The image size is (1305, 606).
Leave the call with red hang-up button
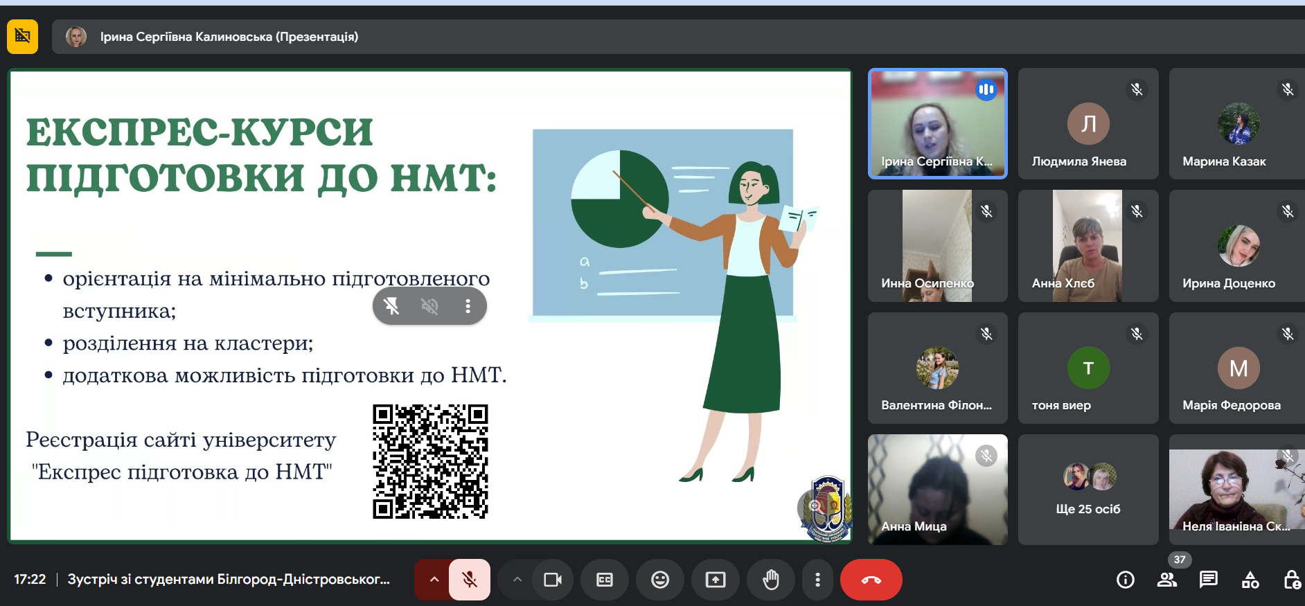click(x=871, y=580)
